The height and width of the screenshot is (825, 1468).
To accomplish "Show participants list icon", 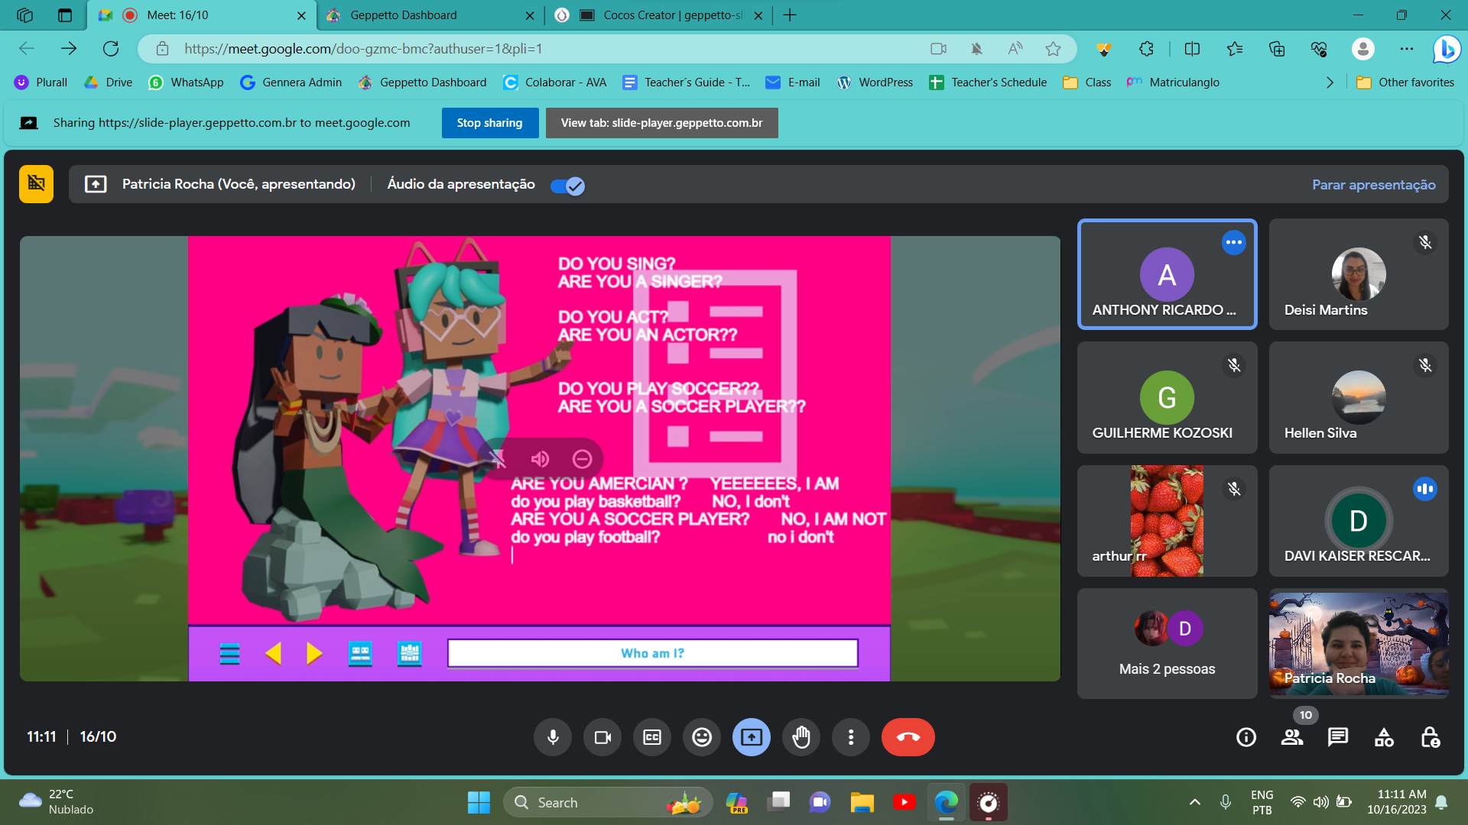I will coord(1292,737).
